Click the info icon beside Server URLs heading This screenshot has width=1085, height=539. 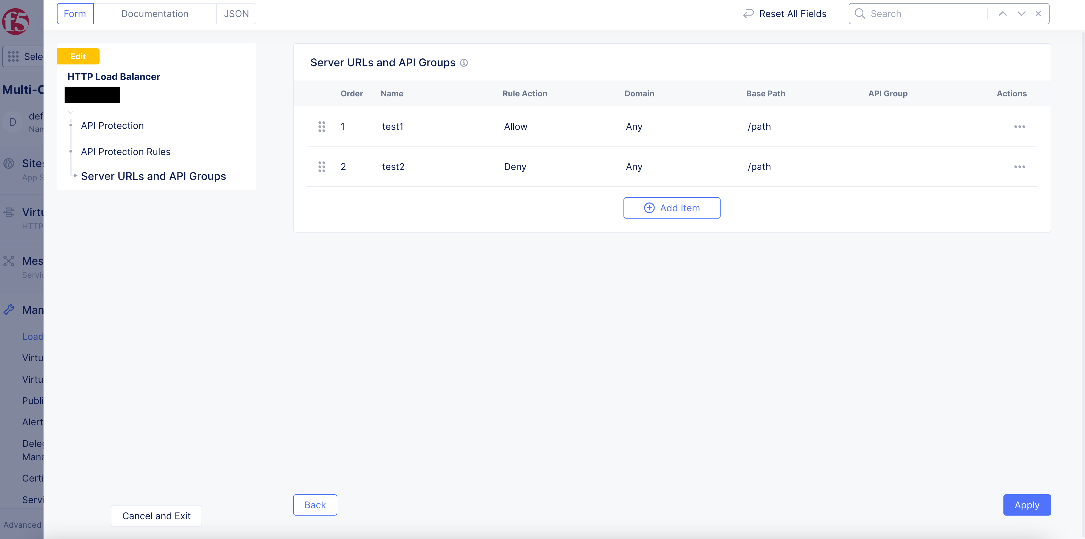tap(464, 63)
